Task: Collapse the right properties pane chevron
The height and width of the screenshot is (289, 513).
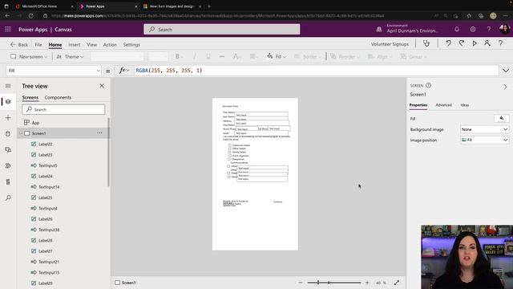Action: 505,88
